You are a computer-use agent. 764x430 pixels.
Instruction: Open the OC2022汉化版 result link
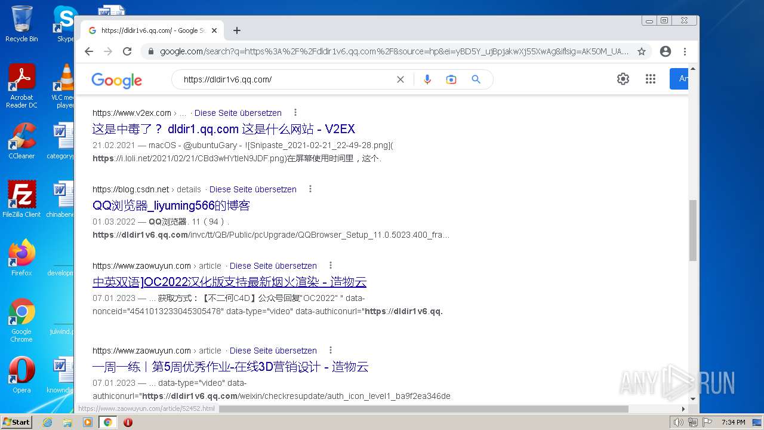click(230, 282)
